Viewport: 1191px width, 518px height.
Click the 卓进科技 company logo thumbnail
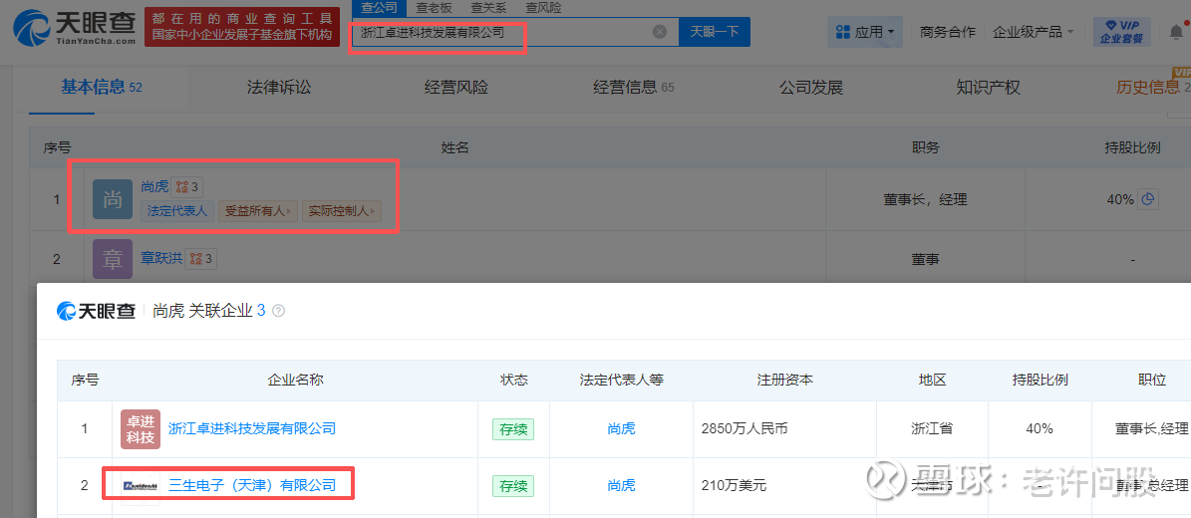(141, 429)
